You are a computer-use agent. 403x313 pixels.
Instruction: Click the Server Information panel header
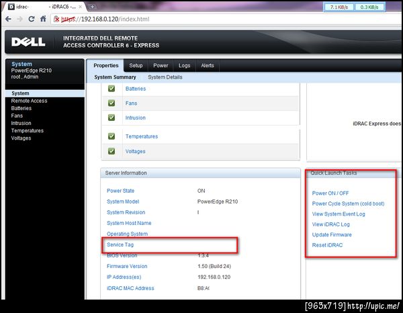pos(200,173)
